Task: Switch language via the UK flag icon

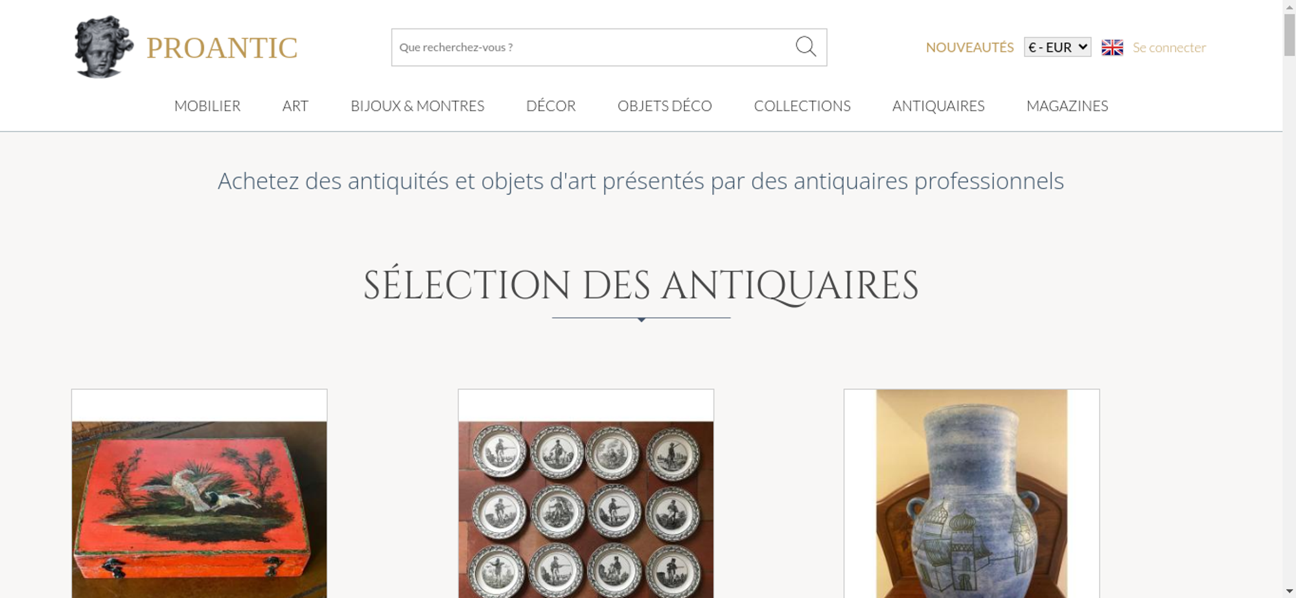Action: 1112,47
